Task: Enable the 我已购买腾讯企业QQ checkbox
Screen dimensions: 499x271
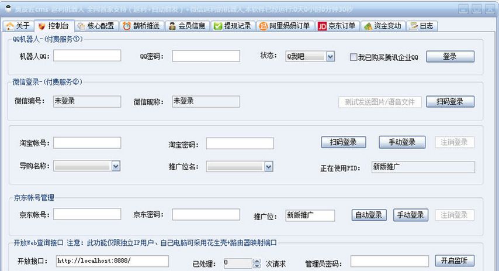Action: [353, 57]
